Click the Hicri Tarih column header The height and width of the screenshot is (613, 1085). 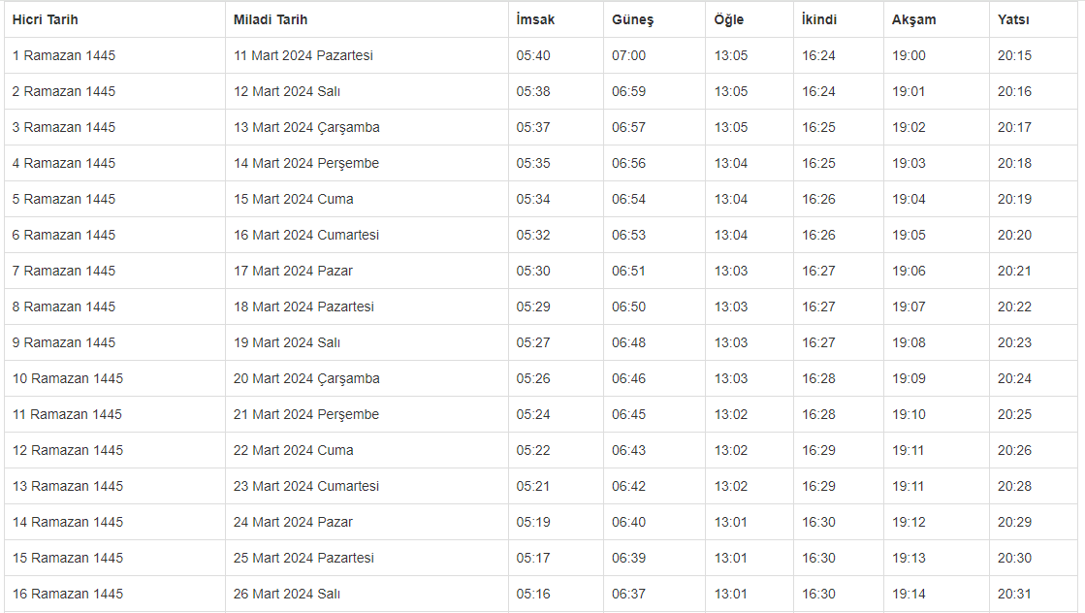(x=46, y=19)
